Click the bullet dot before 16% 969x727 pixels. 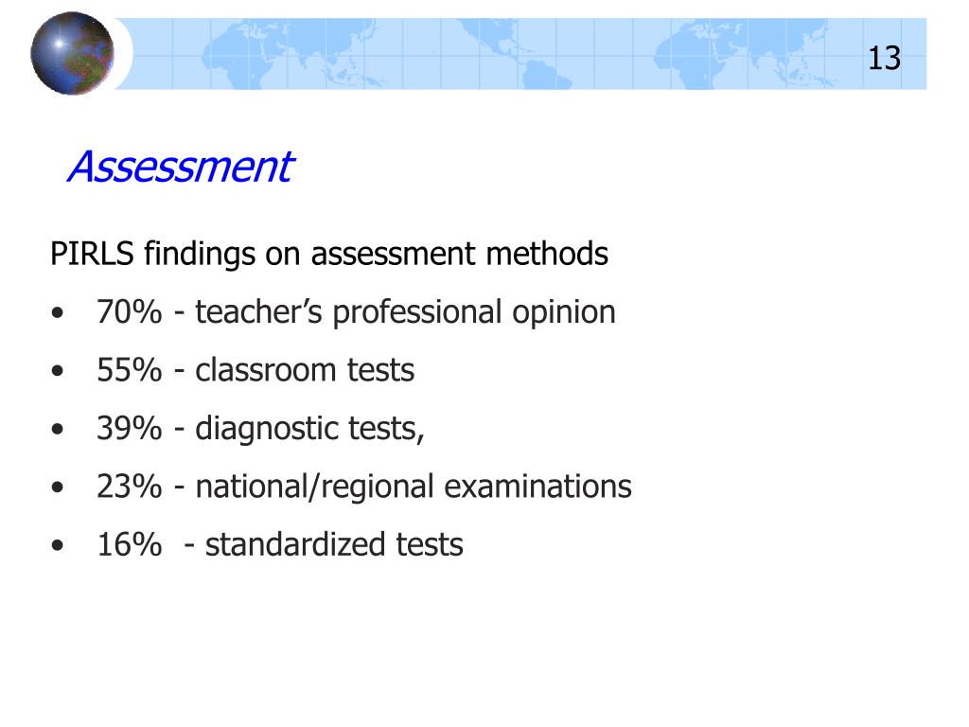pos(58,545)
